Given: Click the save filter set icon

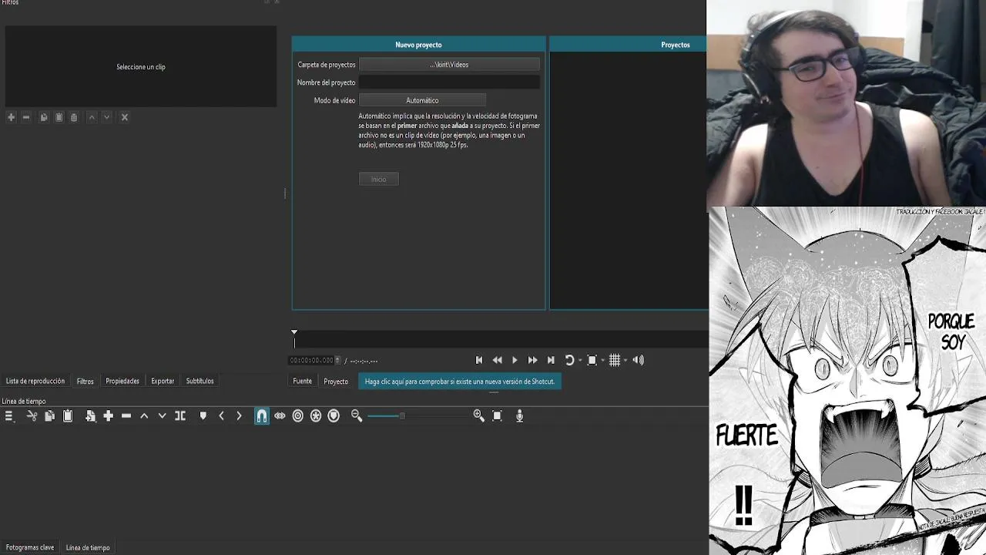Looking at the screenshot, I should [x=74, y=117].
